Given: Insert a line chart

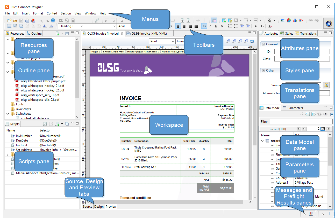Looking at the screenshot, I should (x=301, y=20).
